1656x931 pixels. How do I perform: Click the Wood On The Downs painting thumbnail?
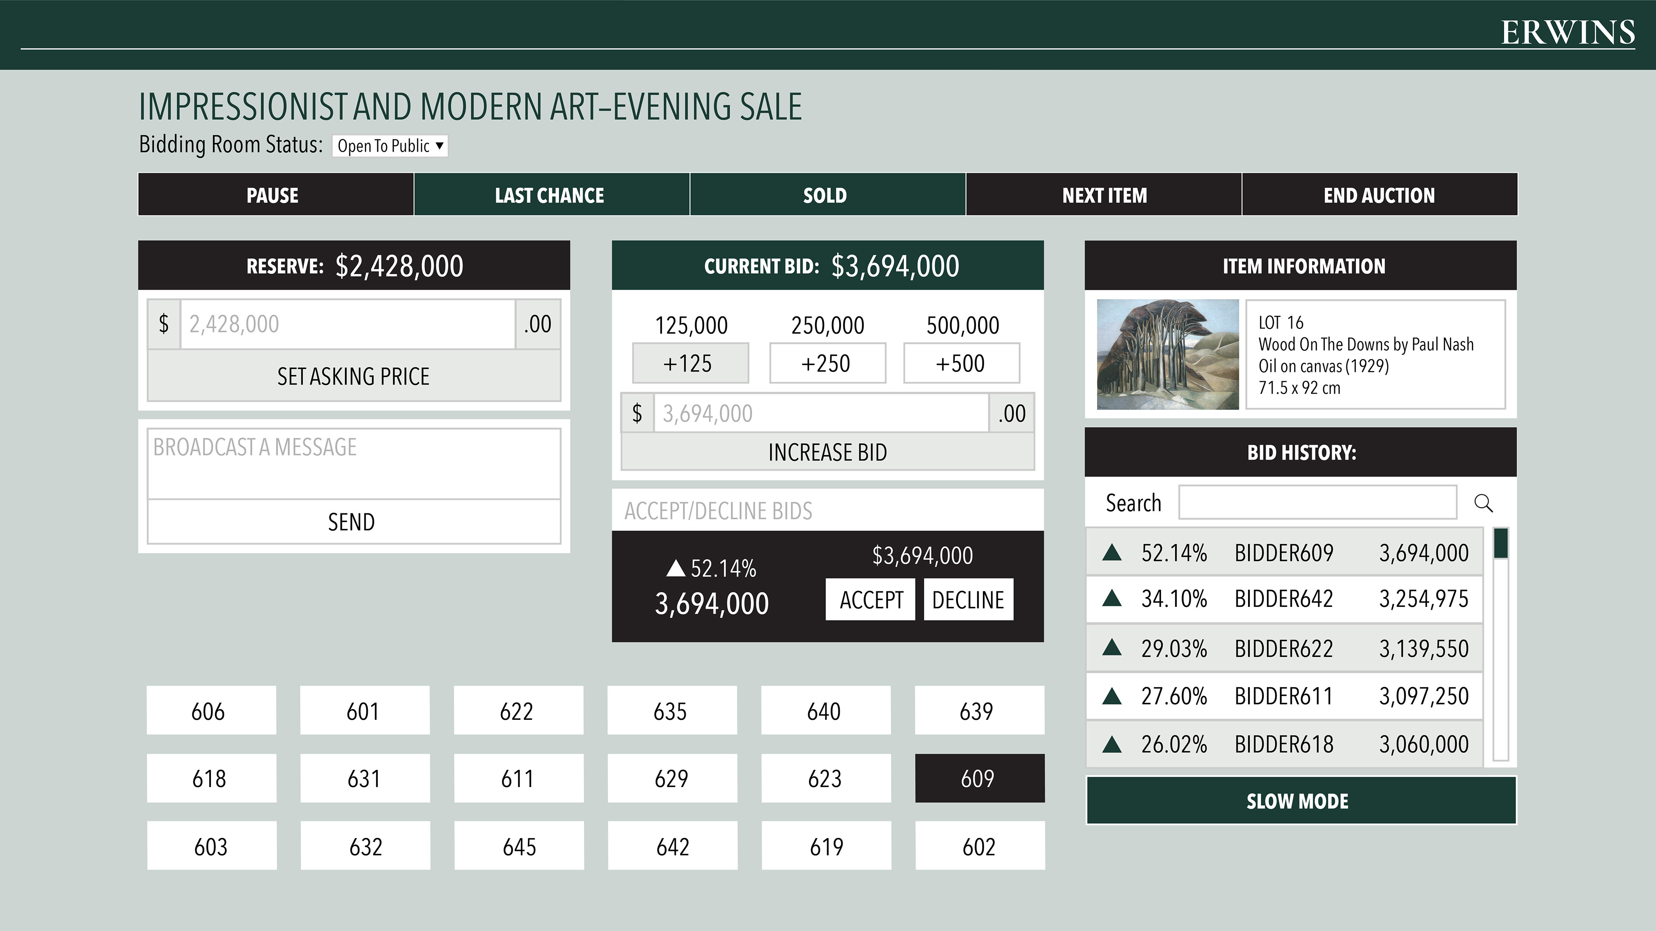tap(1167, 354)
